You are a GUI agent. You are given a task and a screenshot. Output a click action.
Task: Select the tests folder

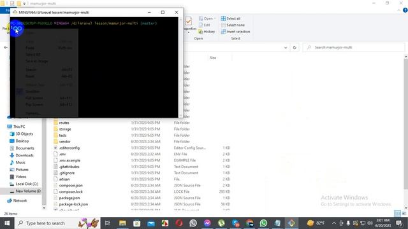62,135
